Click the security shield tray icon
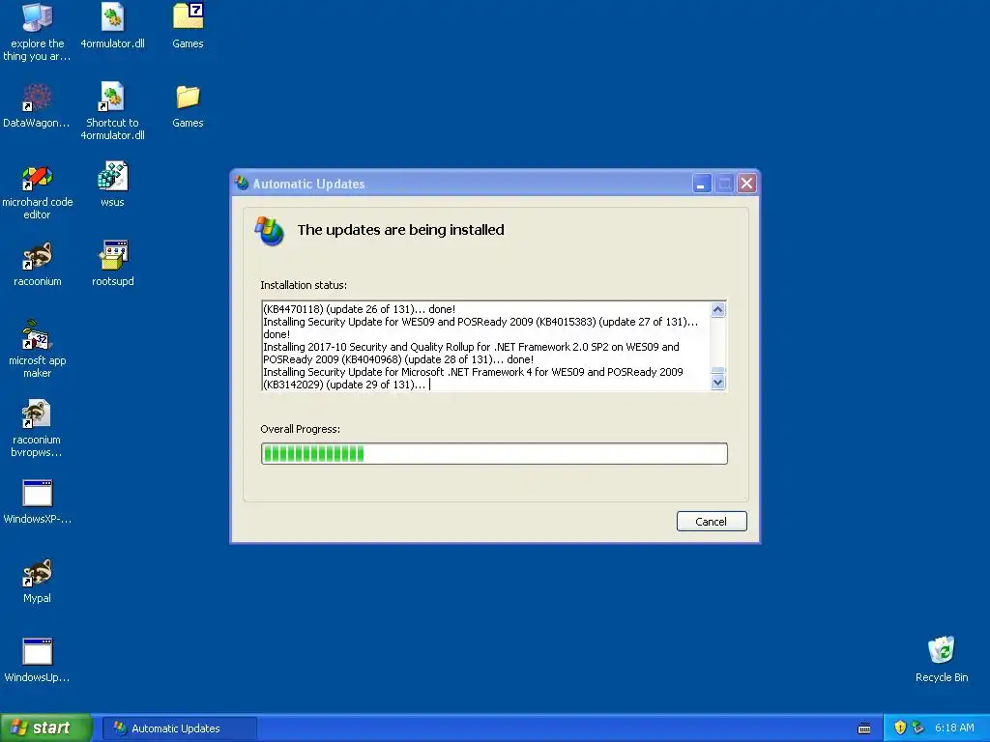Image resolution: width=990 pixels, height=742 pixels. click(x=900, y=728)
